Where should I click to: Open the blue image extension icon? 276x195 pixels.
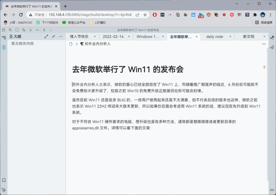pyautogui.click(x=193, y=15)
